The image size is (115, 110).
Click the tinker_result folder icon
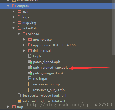pyautogui.click(x=30, y=50)
